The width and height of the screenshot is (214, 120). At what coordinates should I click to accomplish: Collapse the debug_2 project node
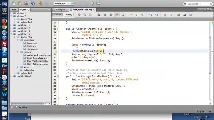coord(11,16)
